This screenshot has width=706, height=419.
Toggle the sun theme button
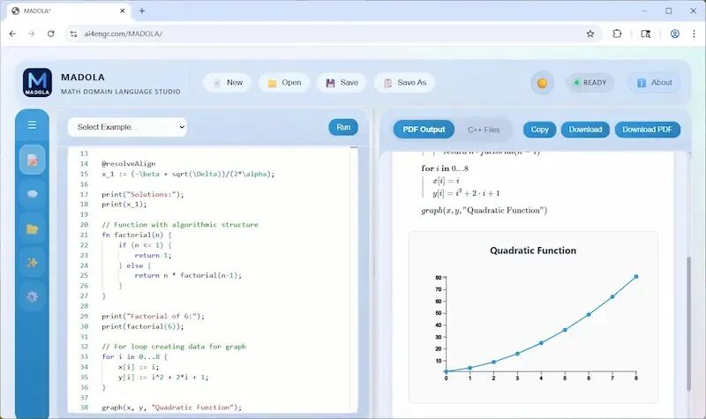pyautogui.click(x=542, y=83)
